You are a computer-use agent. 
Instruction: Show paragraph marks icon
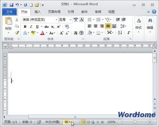[129, 33]
